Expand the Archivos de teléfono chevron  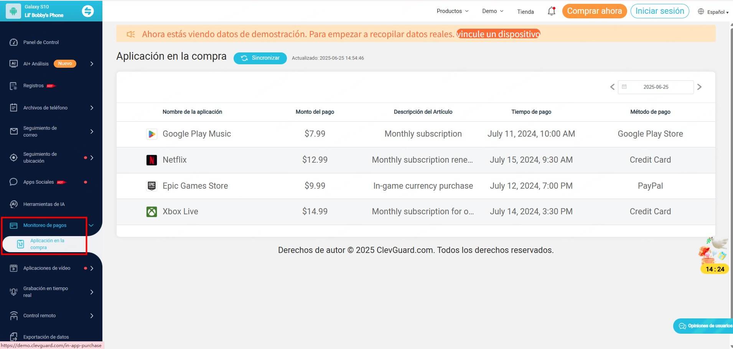[92, 108]
